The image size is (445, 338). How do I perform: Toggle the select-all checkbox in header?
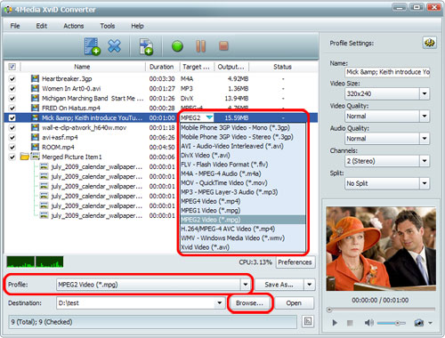click(x=12, y=67)
